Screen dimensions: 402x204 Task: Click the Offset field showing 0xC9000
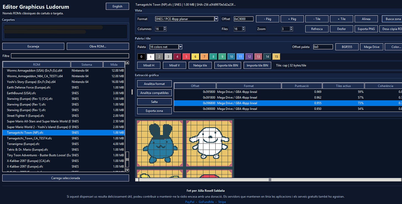pyautogui.click(x=244, y=19)
